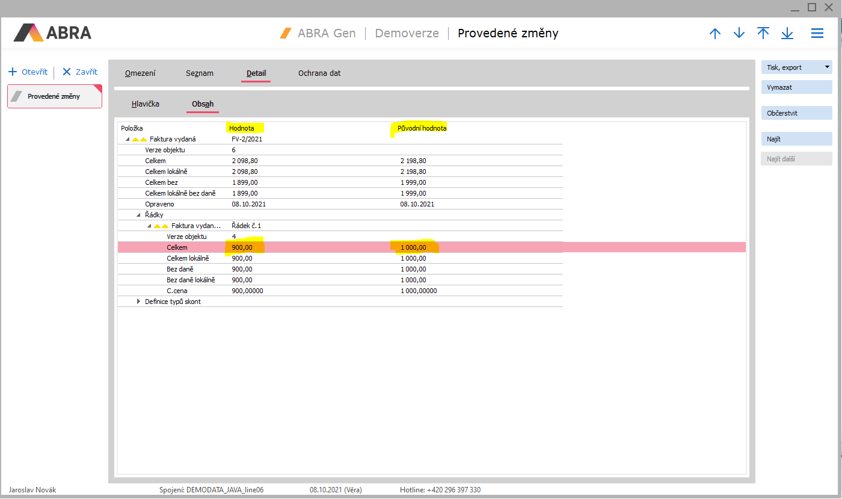Jump to first record arrow icon
Screen dimensions: 842x499
click(x=763, y=34)
